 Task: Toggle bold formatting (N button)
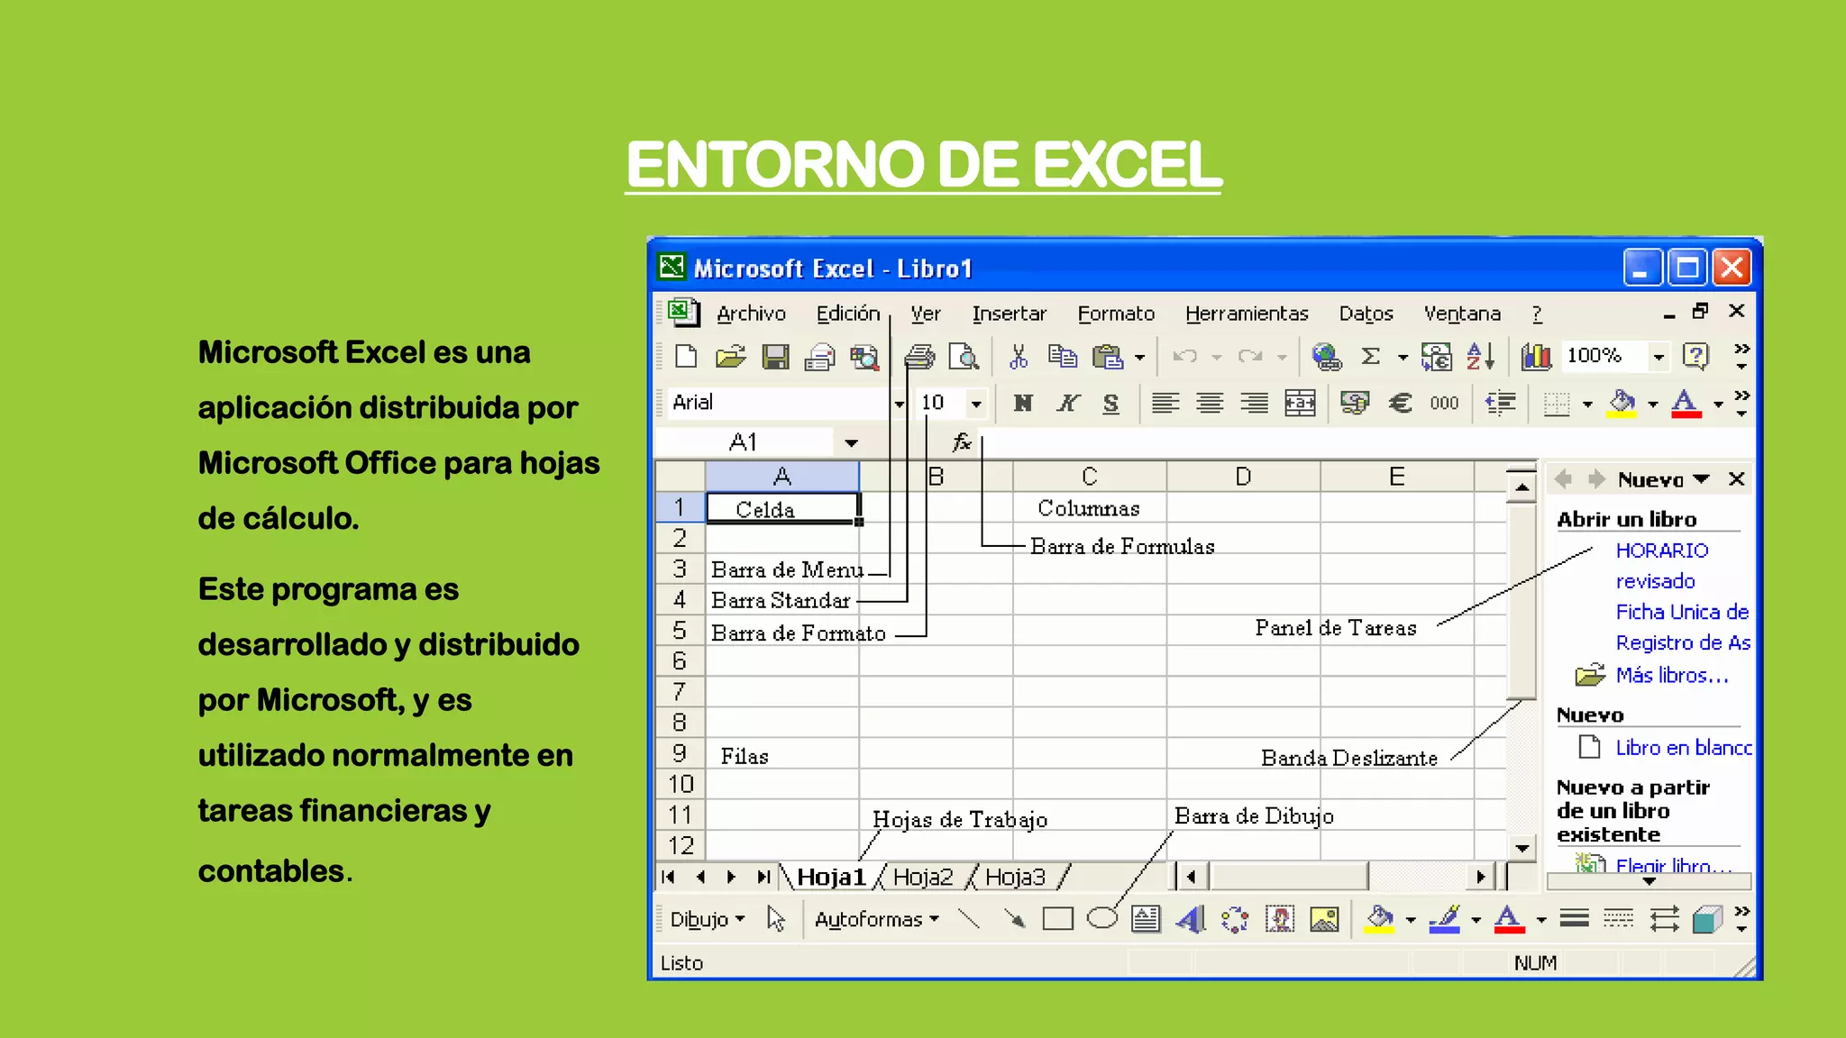pyautogui.click(x=1022, y=404)
